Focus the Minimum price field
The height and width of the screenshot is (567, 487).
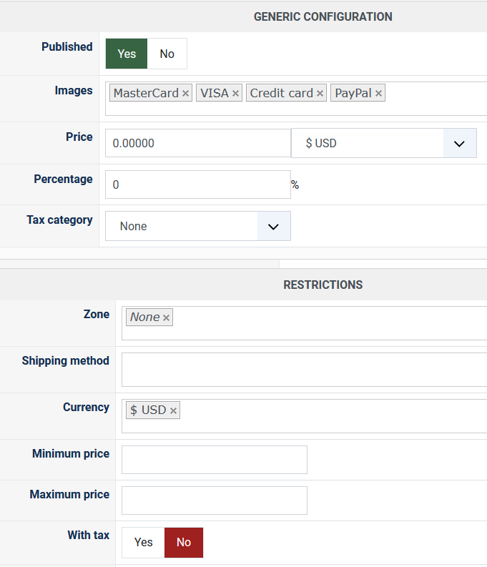pyautogui.click(x=214, y=460)
